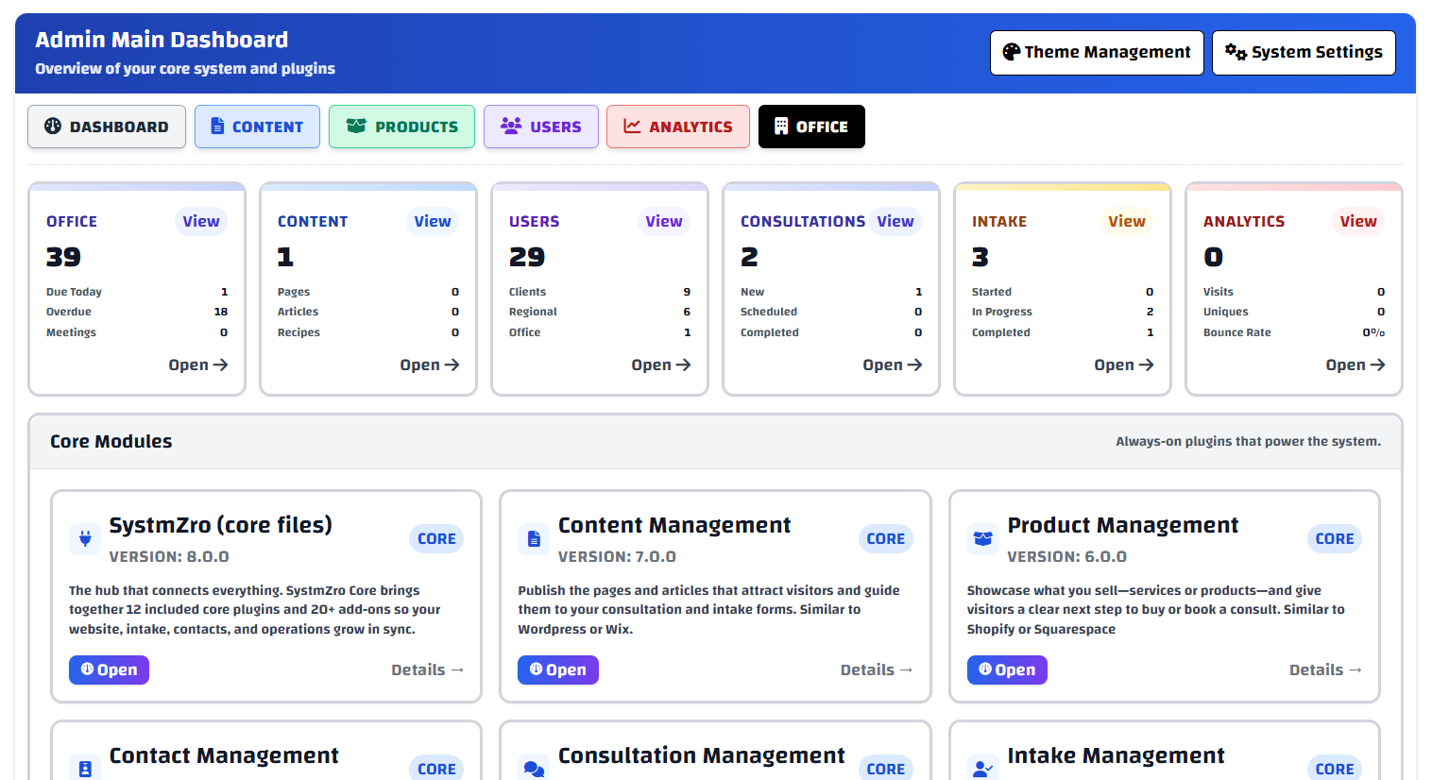Go to the Users tab

tap(540, 127)
